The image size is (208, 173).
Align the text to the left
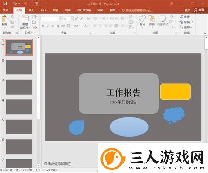click(96, 26)
